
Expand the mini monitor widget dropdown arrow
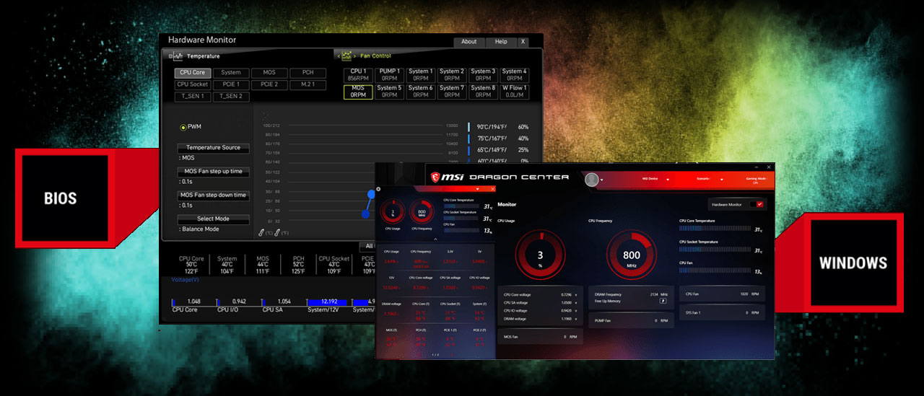pos(478,190)
